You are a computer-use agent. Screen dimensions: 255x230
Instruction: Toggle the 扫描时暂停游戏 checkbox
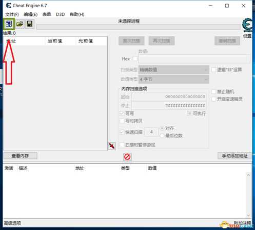(122, 145)
